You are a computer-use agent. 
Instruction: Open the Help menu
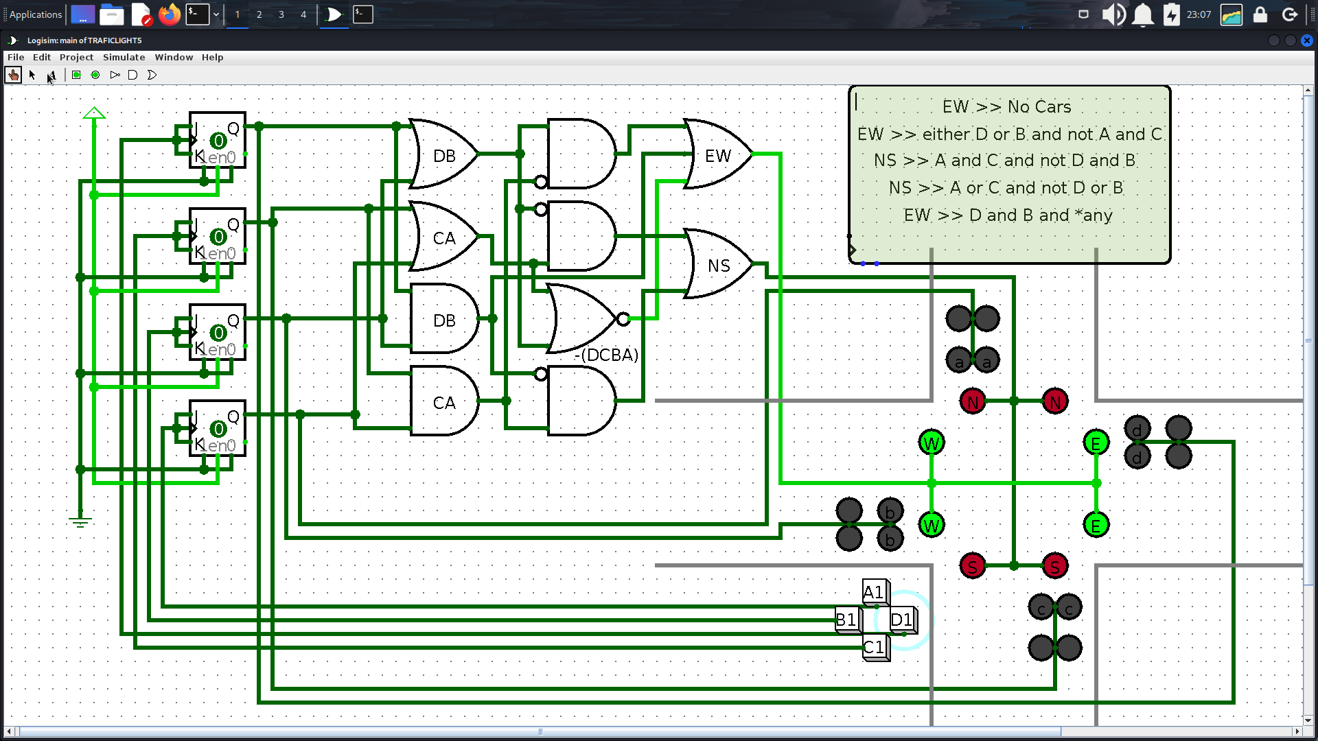pos(212,58)
